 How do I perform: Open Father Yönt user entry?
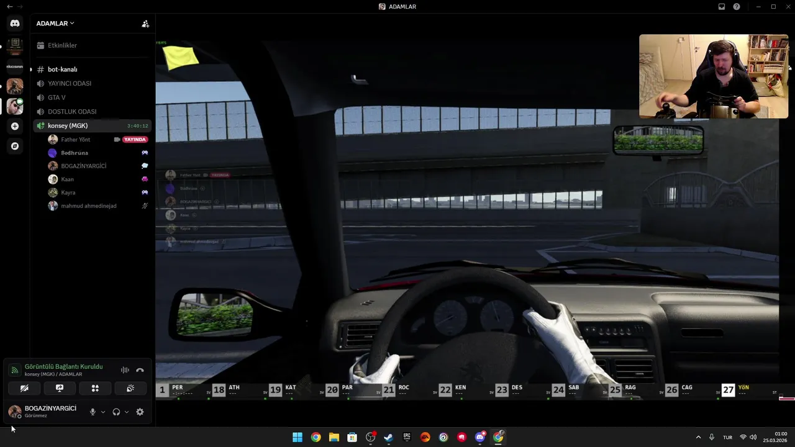tap(98, 140)
